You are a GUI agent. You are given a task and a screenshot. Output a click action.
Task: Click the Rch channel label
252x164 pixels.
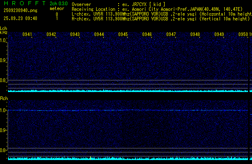tap(4, 98)
